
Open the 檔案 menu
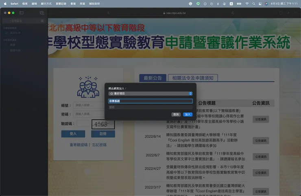click(x=25, y=4)
